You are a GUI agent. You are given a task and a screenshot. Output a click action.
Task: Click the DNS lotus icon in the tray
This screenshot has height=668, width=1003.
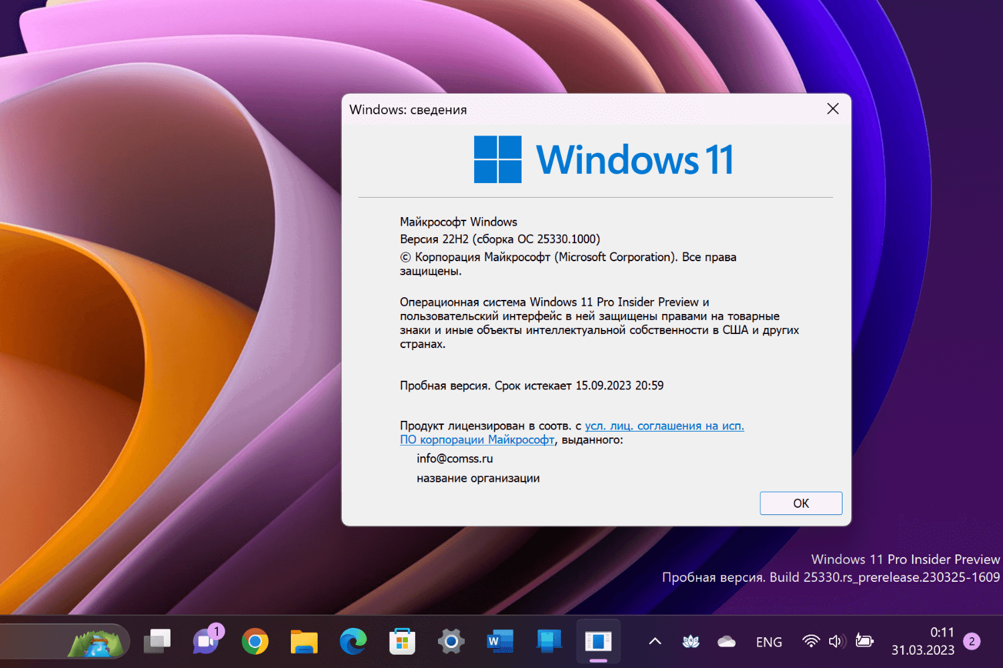[690, 641]
